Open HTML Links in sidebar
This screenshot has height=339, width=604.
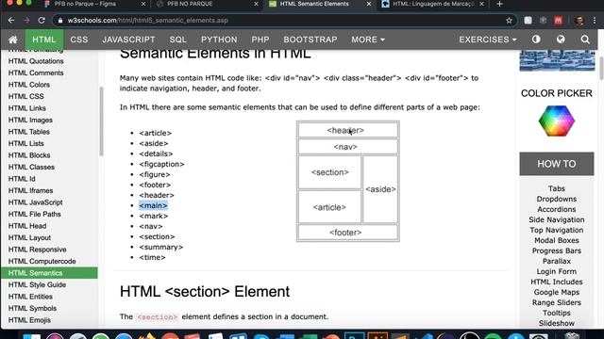pyautogui.click(x=27, y=108)
